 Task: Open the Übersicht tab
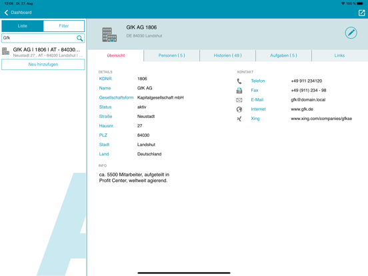116,55
